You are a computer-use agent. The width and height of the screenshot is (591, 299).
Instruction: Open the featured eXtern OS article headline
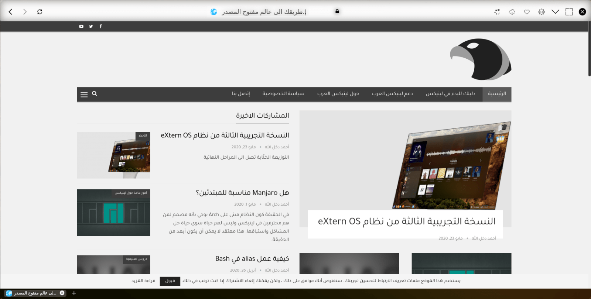click(x=407, y=221)
